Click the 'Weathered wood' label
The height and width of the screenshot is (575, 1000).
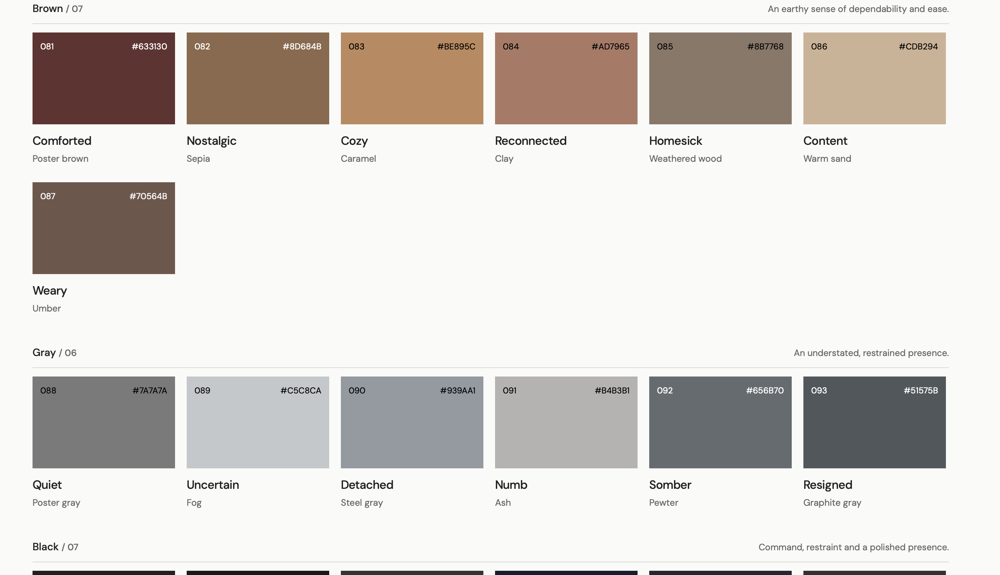[x=685, y=159]
